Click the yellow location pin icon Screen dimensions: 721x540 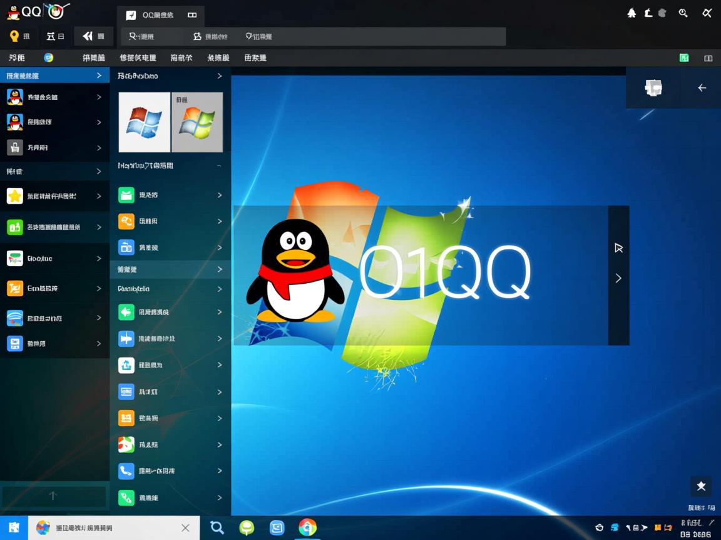(14, 36)
